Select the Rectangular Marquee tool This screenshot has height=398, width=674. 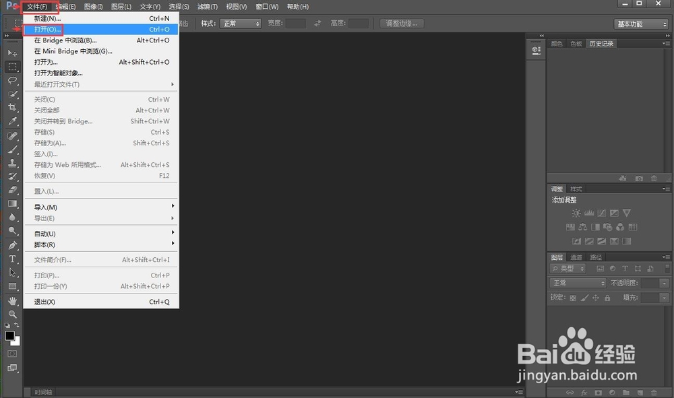click(x=12, y=67)
